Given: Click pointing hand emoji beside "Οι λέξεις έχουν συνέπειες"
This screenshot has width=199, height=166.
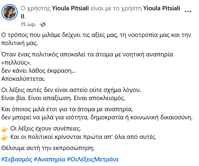Looking at the screenshot, I should [x=5, y=129].
